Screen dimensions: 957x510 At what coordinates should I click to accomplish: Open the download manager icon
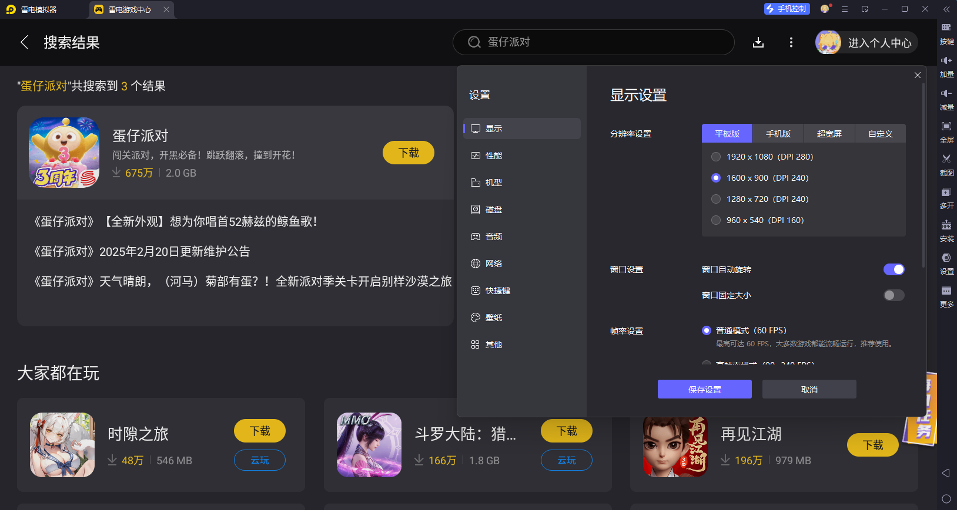click(758, 42)
